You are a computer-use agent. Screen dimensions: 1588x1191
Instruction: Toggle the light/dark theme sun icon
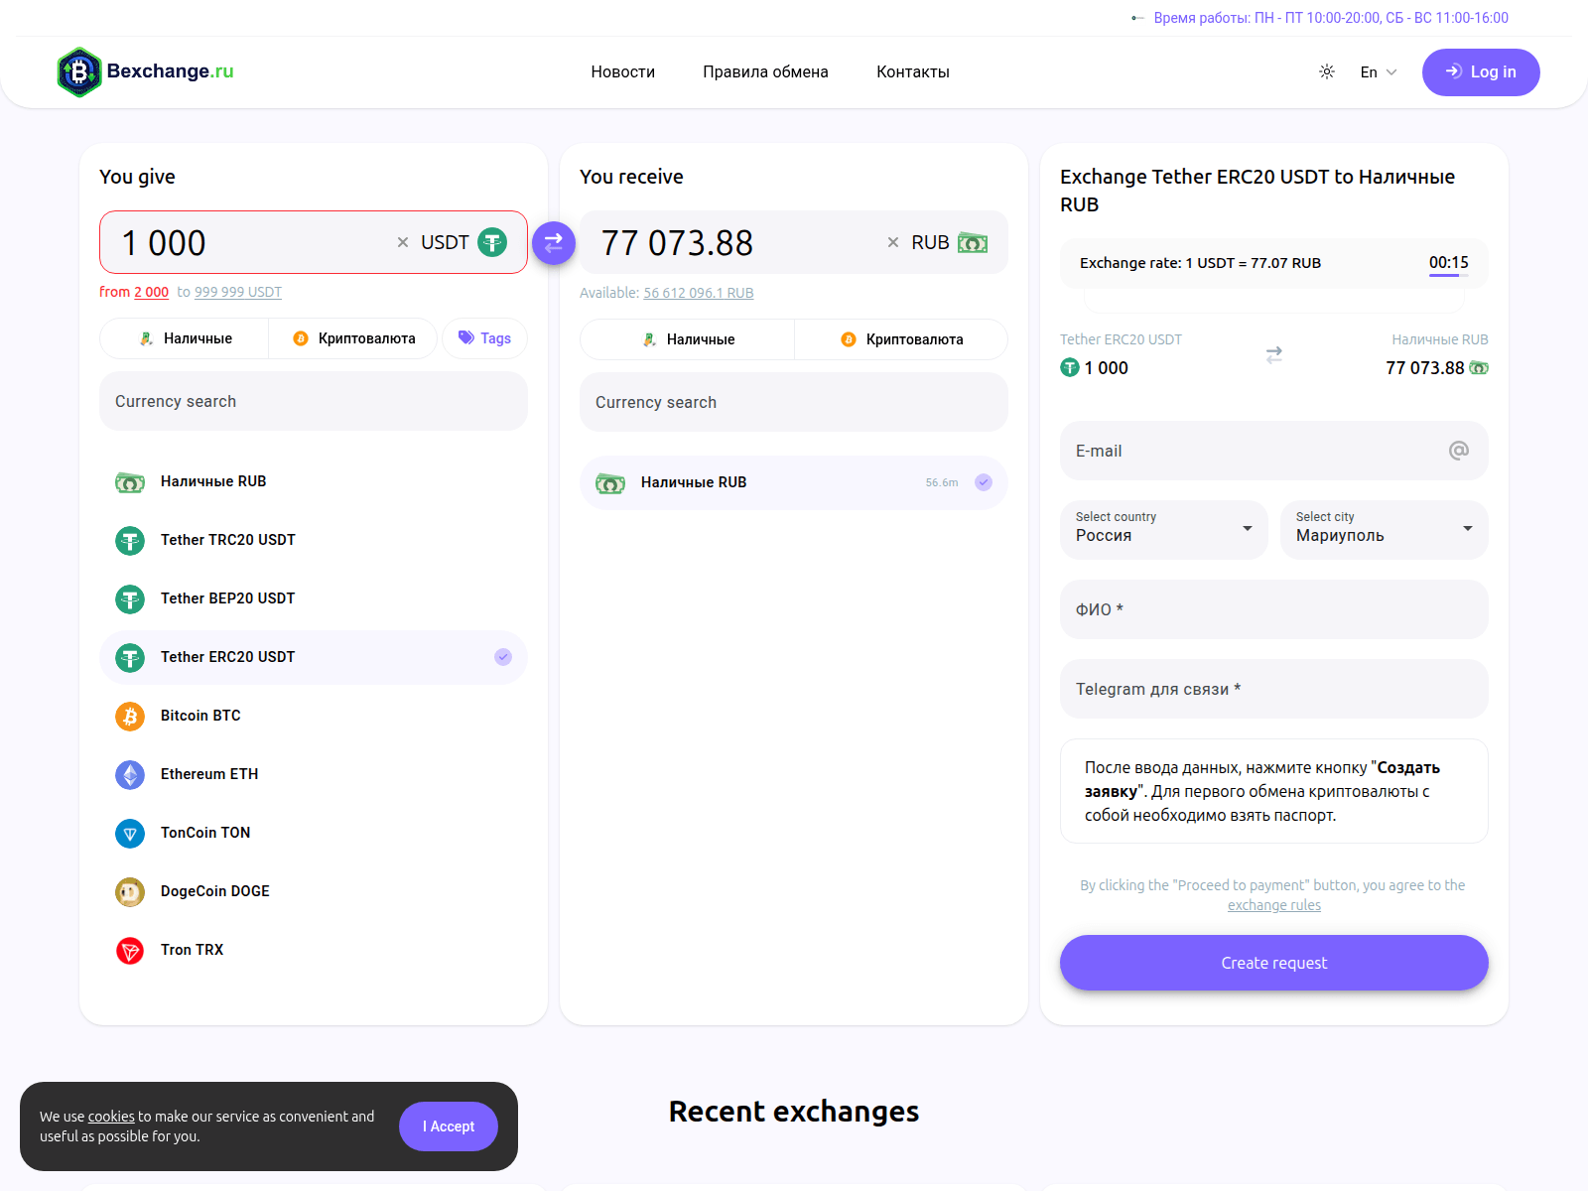pos(1327,71)
